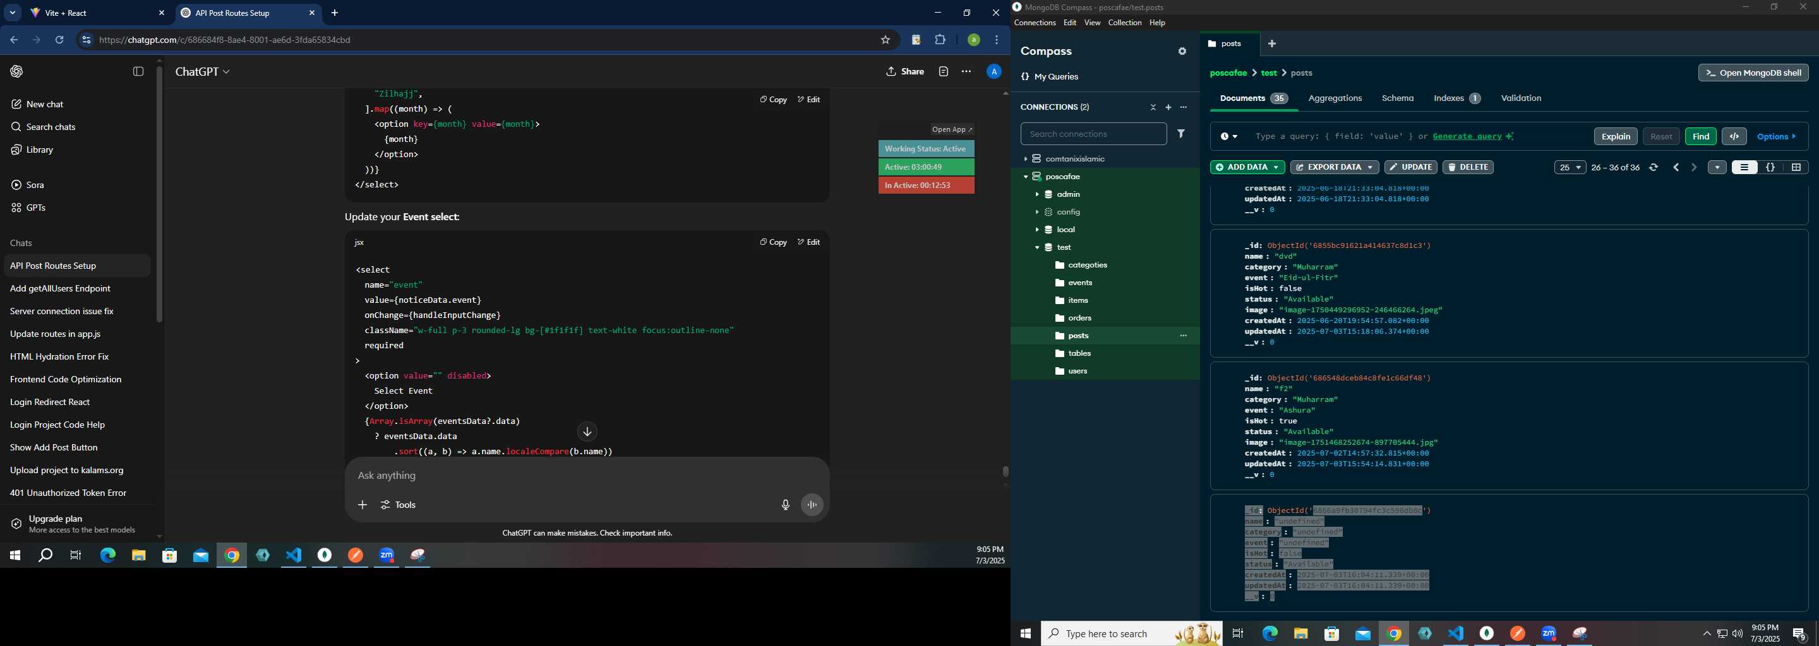Click the Find query button
The height and width of the screenshot is (646, 1819).
coord(1700,137)
